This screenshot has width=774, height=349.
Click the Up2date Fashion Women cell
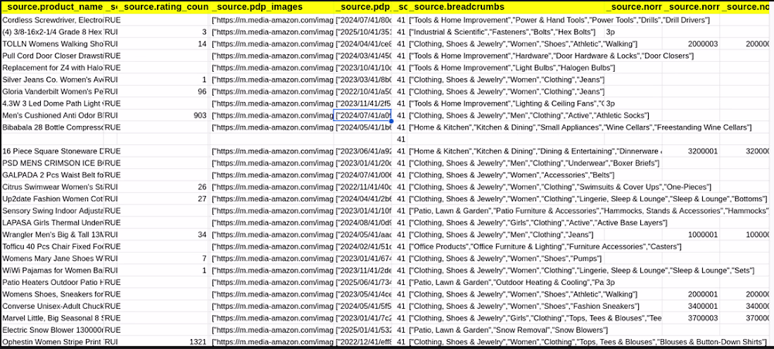[x=52, y=199]
